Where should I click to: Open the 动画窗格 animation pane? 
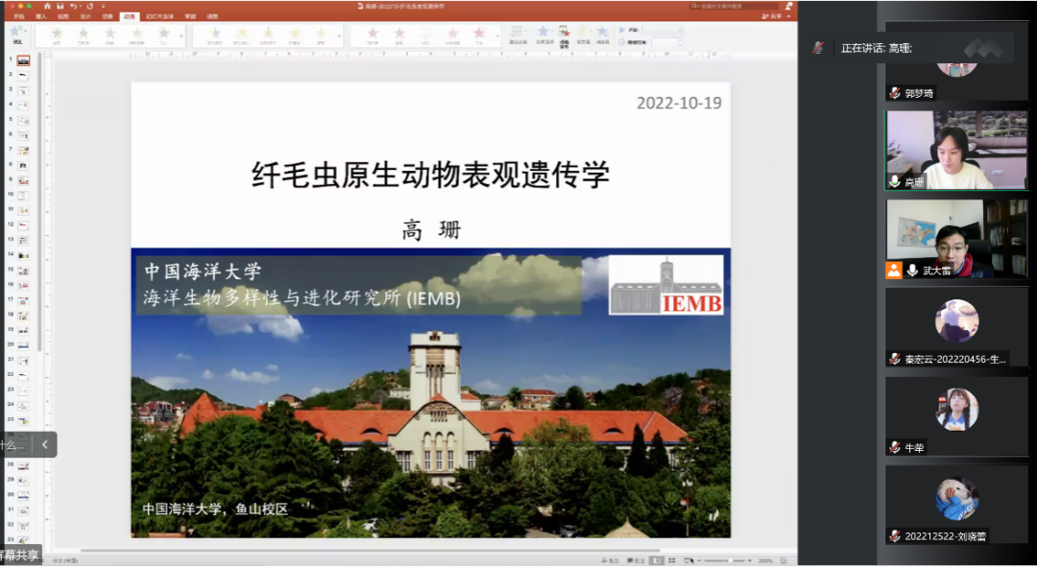pyautogui.click(x=564, y=35)
